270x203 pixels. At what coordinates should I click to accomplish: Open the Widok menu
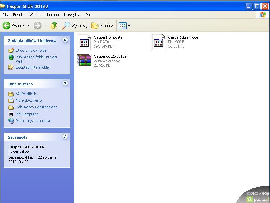pyautogui.click(x=34, y=15)
